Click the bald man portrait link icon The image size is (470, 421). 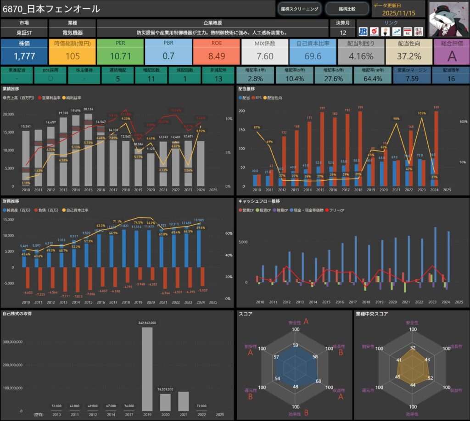point(385,31)
